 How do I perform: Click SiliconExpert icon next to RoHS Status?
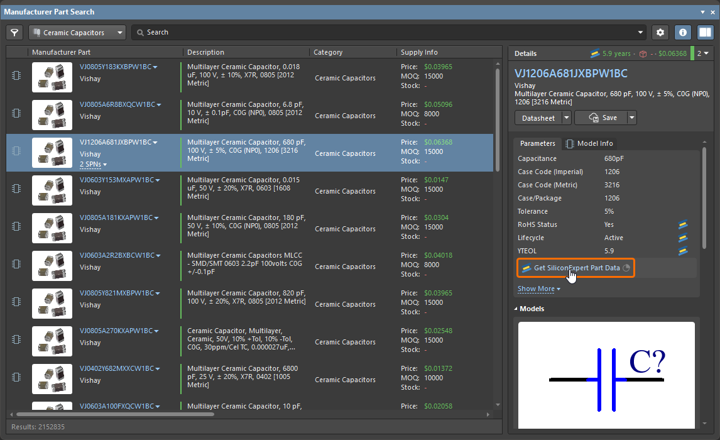point(683,225)
